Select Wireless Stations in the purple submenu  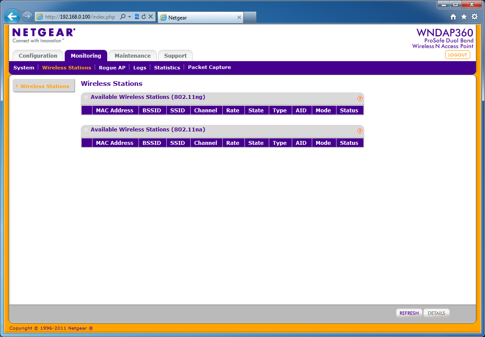pyautogui.click(x=67, y=68)
